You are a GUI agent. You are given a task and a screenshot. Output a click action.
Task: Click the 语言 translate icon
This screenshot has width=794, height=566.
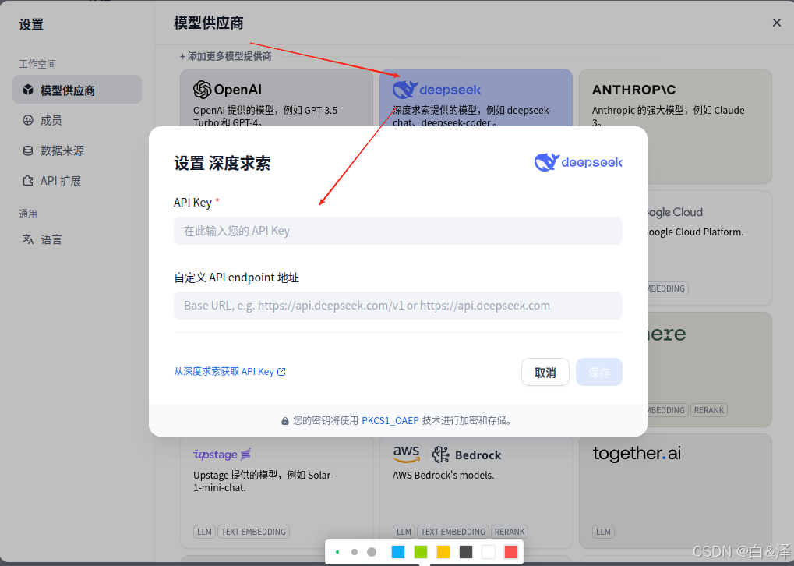click(28, 239)
